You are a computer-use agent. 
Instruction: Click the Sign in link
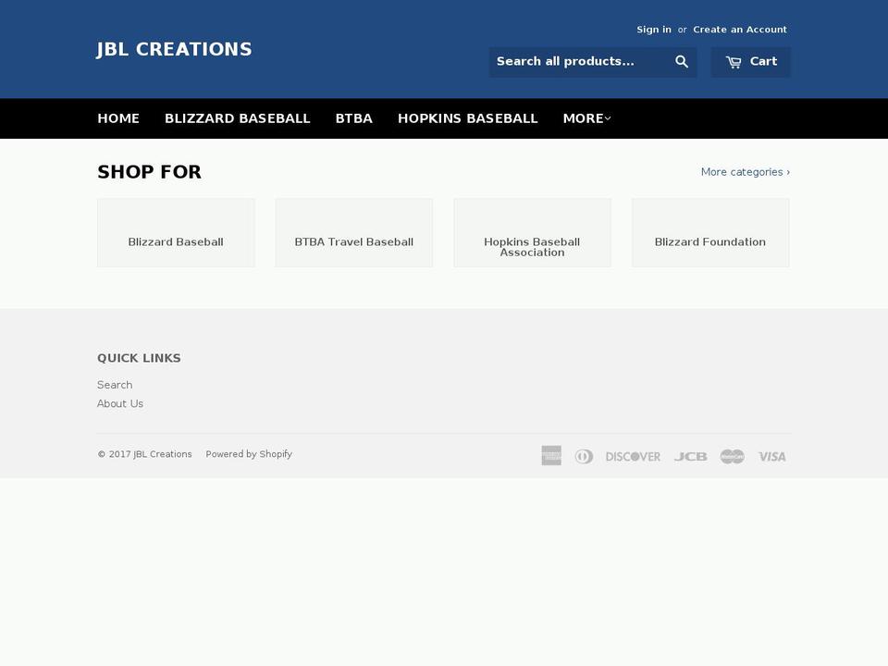click(654, 29)
